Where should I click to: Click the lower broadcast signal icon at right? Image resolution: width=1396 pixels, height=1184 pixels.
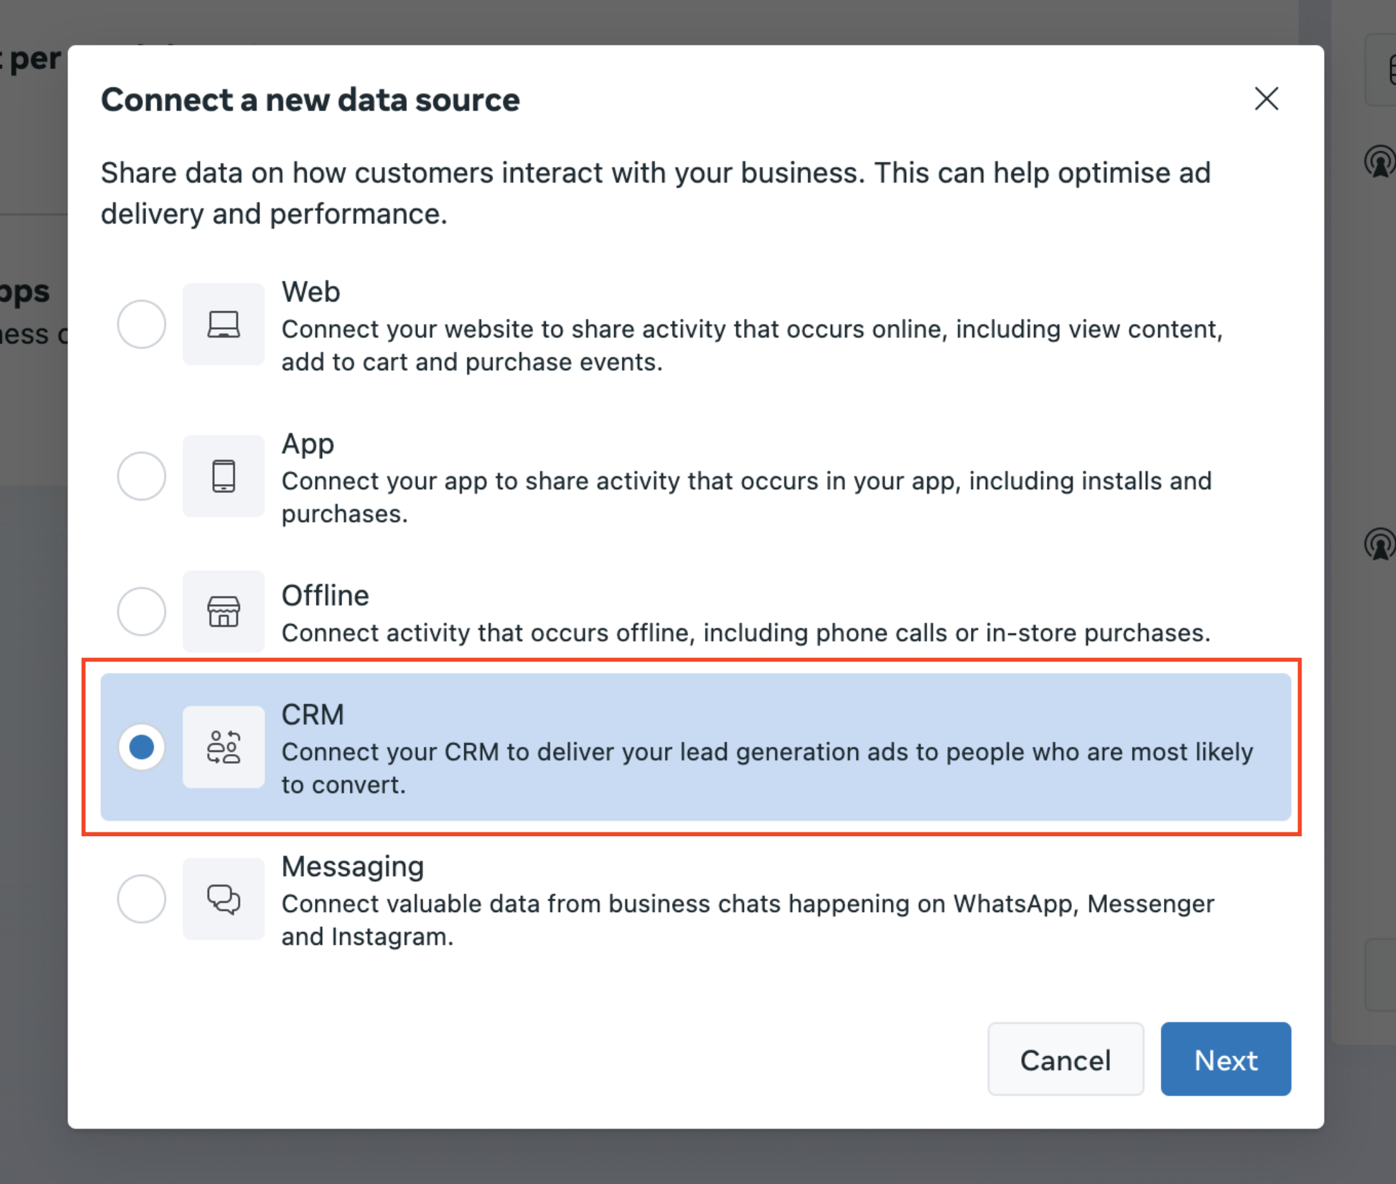(x=1380, y=544)
